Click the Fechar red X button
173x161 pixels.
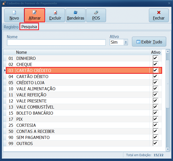tap(159, 15)
